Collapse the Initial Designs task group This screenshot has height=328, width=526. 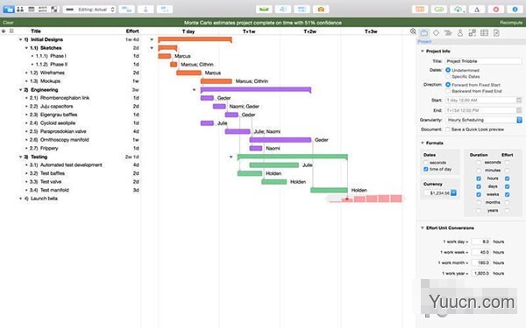tap(20, 39)
